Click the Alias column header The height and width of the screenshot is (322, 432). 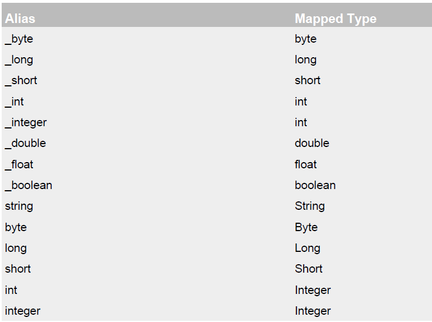click(x=20, y=19)
